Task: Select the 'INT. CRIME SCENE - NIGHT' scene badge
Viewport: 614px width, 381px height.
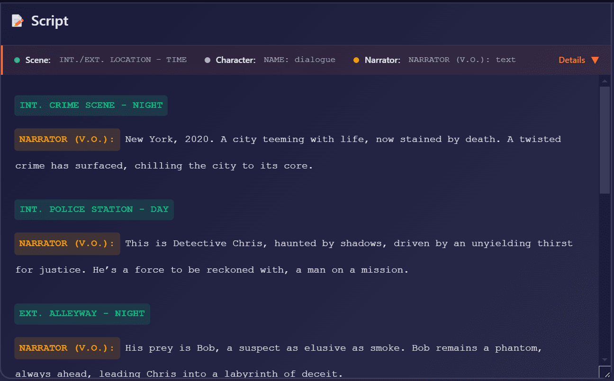Action: pyautogui.click(x=91, y=105)
